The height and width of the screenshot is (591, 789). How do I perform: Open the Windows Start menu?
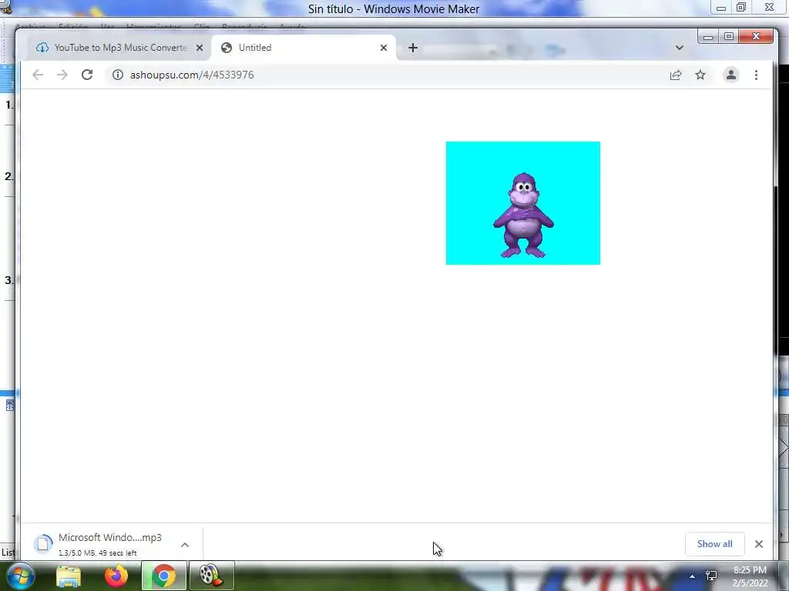[x=20, y=576]
